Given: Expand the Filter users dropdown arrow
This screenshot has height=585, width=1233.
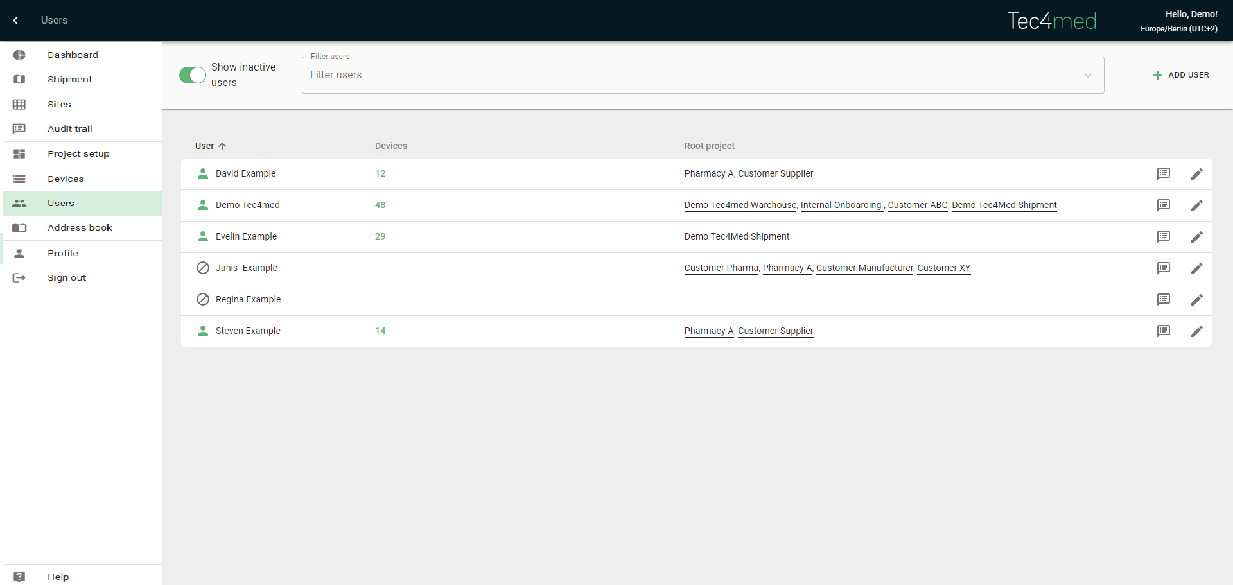Looking at the screenshot, I should click(x=1088, y=75).
